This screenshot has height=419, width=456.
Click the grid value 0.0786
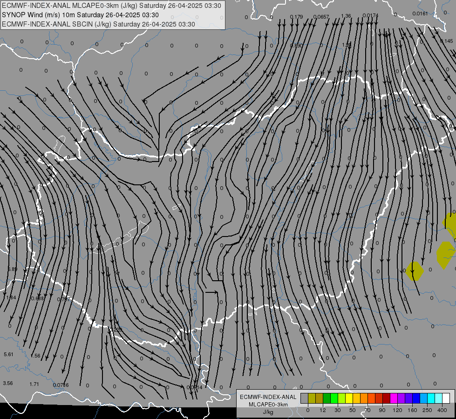click(61, 385)
